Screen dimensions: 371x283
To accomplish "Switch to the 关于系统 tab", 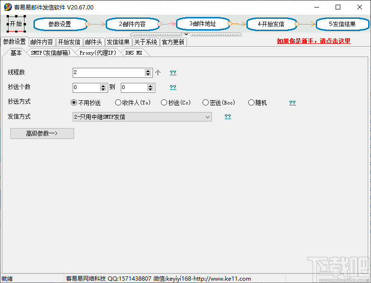I will click(x=146, y=42).
